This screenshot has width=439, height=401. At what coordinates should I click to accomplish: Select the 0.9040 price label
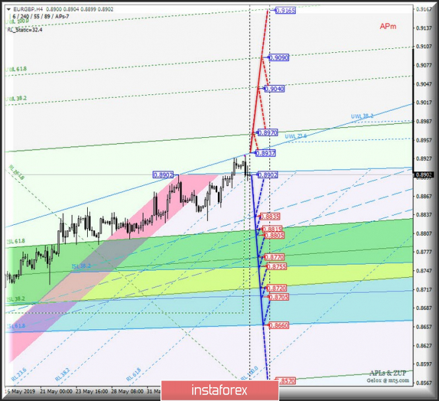[x=275, y=89]
